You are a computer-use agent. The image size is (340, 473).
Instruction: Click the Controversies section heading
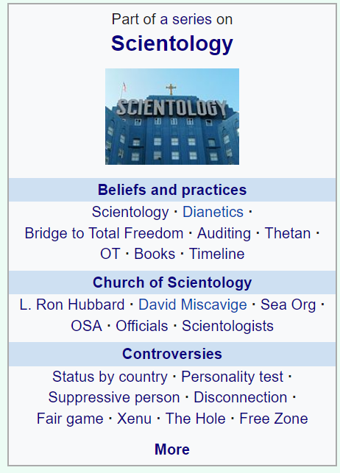(x=172, y=354)
